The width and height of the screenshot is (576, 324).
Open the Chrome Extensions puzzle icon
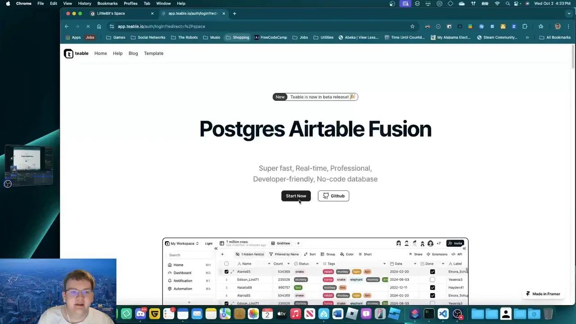525,27
